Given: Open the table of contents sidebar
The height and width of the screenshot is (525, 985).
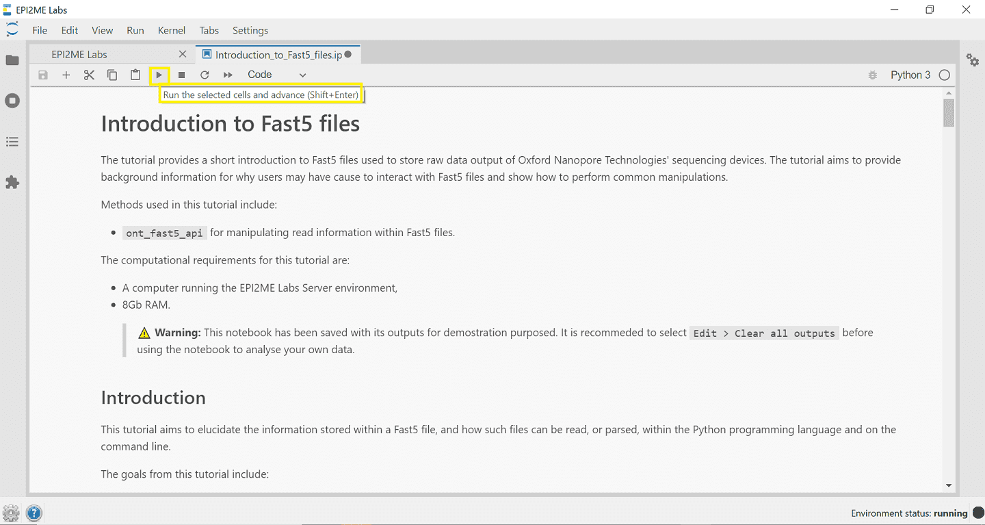Looking at the screenshot, I should [12, 141].
